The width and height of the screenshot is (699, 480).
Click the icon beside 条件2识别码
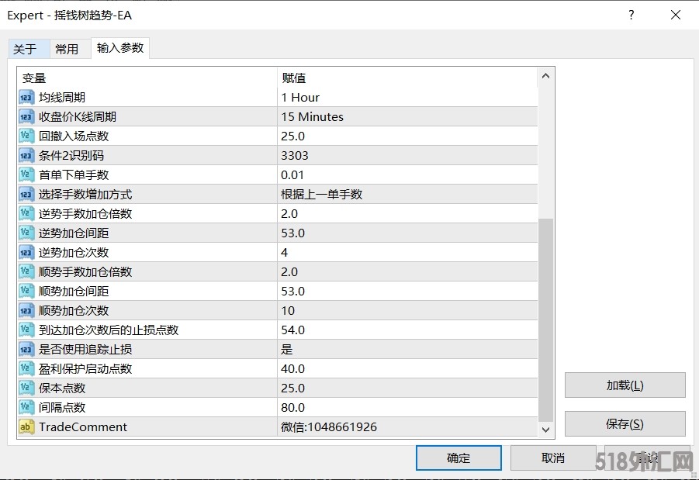(26, 156)
